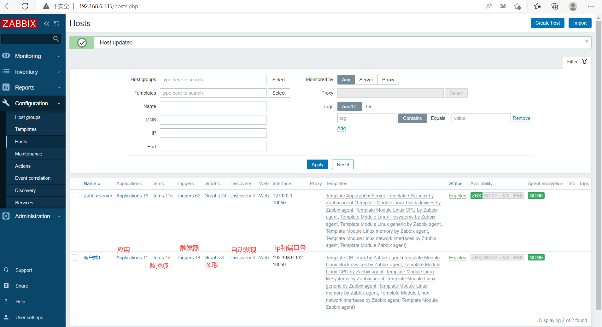Click the page vertical scrollbar
Viewport: 602px width, 327px height.
coord(599,166)
